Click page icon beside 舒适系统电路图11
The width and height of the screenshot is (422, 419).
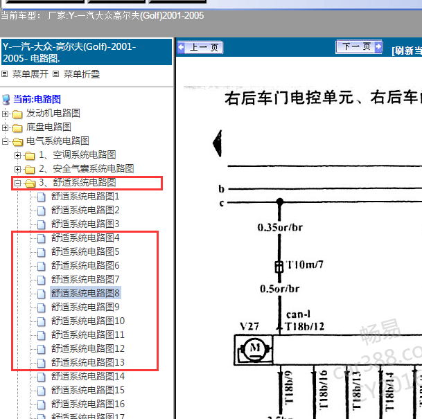tap(41, 335)
